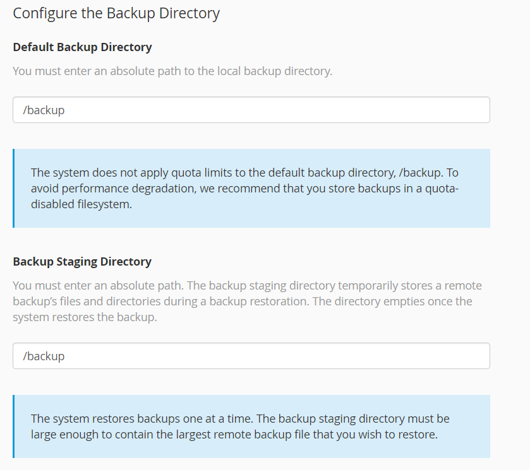Click the blue left border of staging notice
Viewport: 530px width, 470px height.
13,426
